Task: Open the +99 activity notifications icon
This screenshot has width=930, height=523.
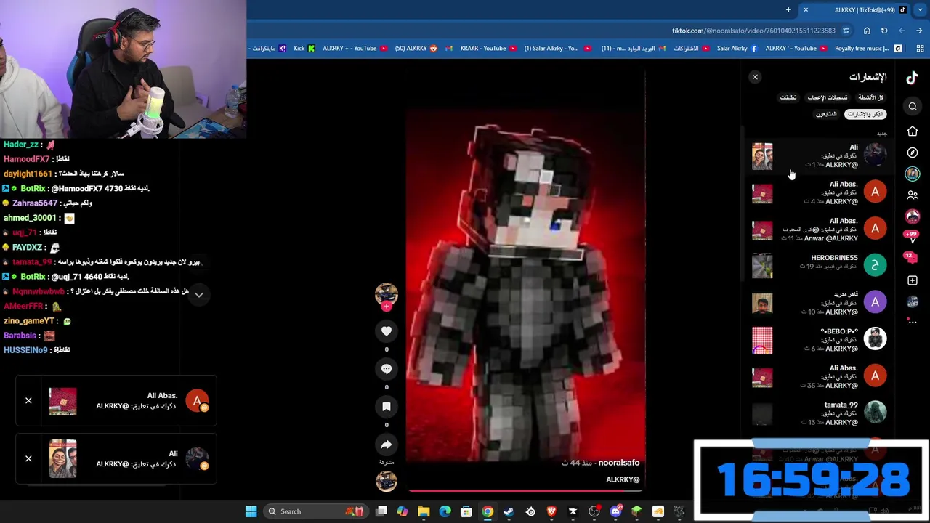Action: point(912,235)
